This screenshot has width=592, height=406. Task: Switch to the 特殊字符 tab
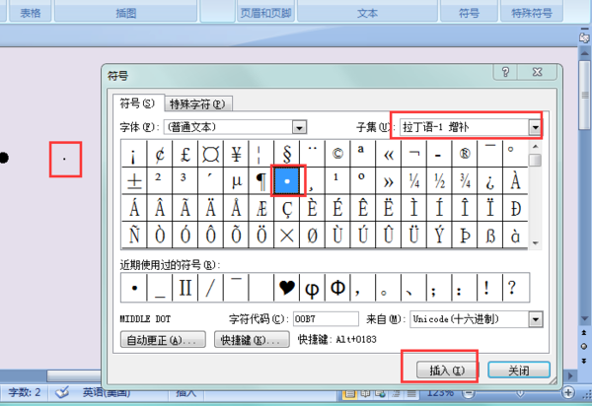click(197, 103)
